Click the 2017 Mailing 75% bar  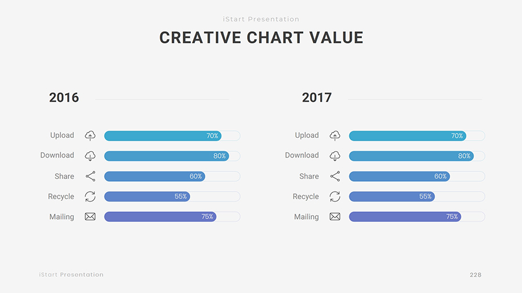(x=405, y=217)
